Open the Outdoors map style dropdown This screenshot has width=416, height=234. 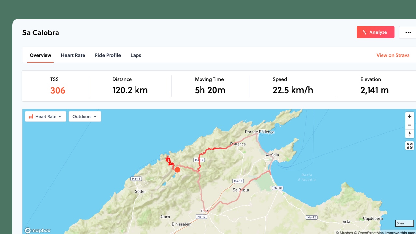[x=85, y=116]
